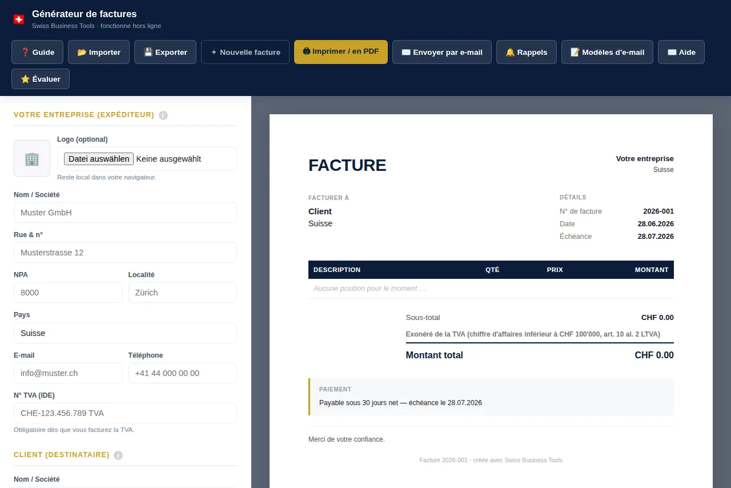Viewport: 731px width, 488px height.
Task: Click the Aide button
Action: click(x=681, y=52)
